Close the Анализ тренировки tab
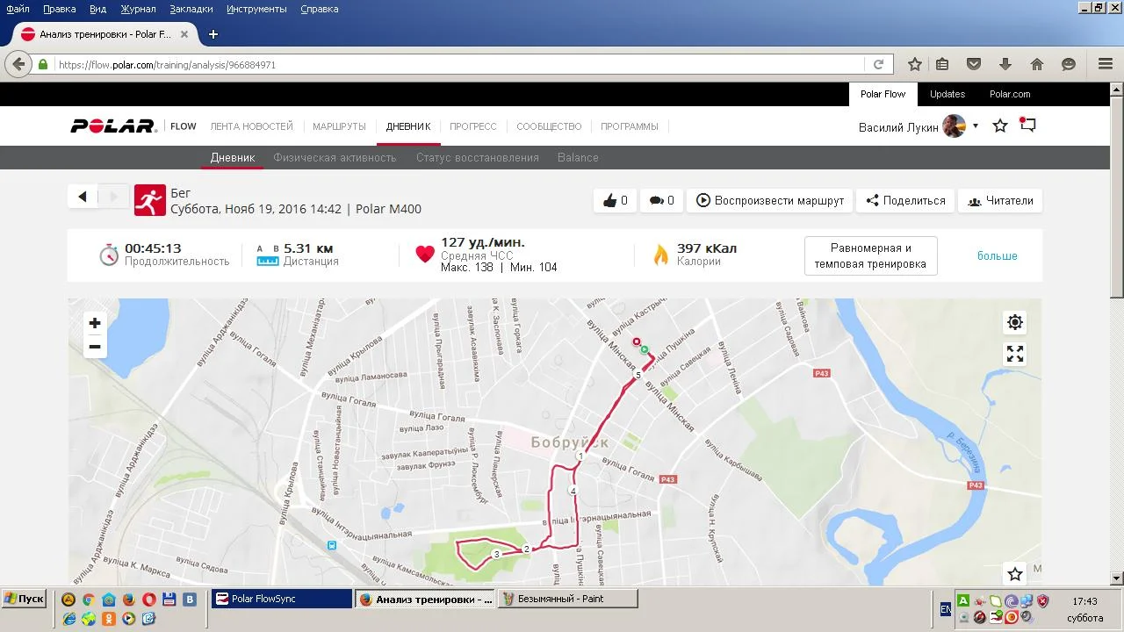Viewport: 1124px width, 632px height. (x=184, y=34)
